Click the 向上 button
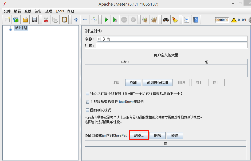 tap(199, 82)
